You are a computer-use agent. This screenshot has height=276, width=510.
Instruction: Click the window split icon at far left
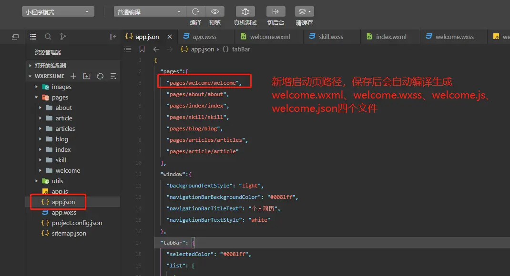pyautogui.click(x=15, y=37)
